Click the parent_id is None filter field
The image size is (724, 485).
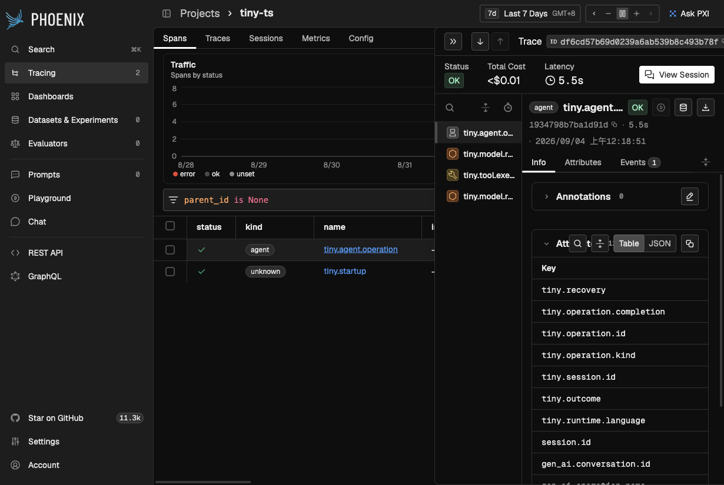tap(299, 200)
